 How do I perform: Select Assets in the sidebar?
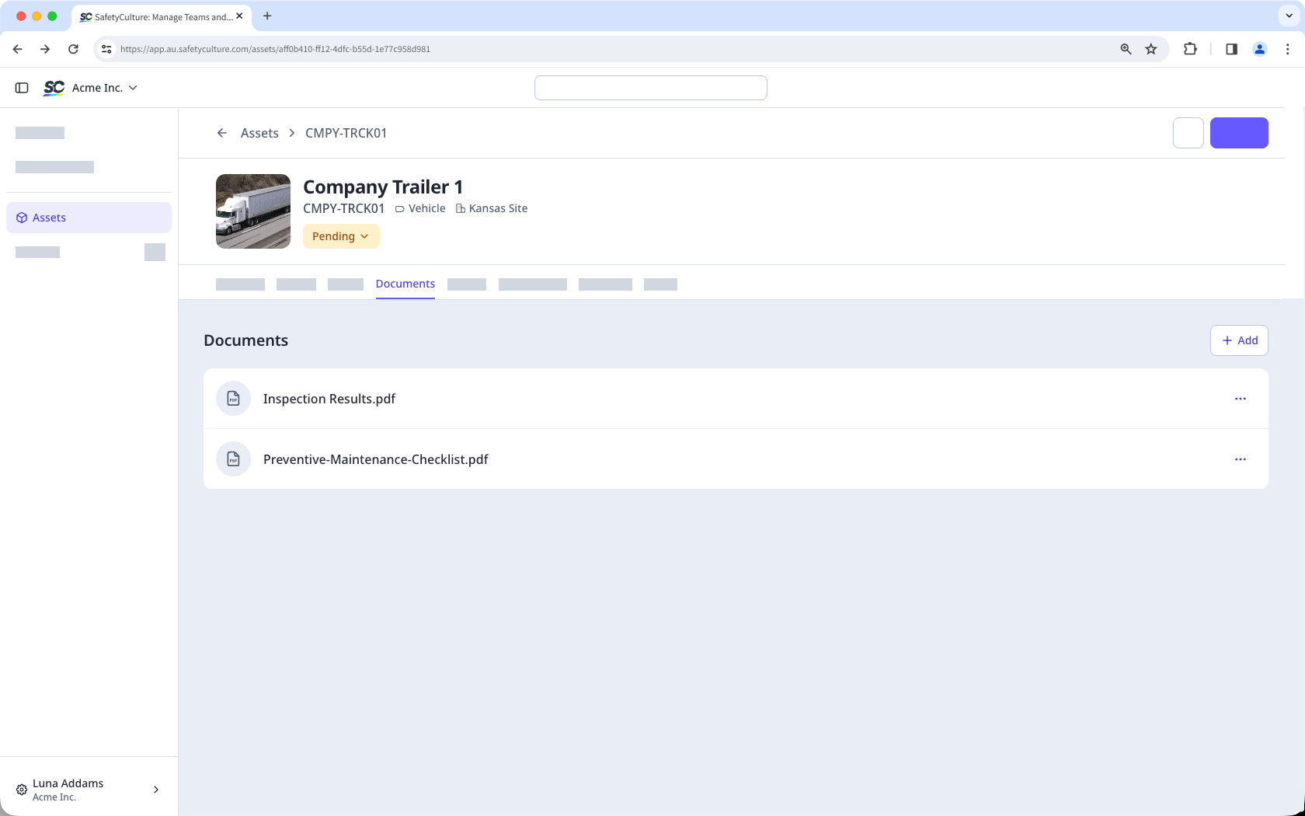[x=89, y=218]
